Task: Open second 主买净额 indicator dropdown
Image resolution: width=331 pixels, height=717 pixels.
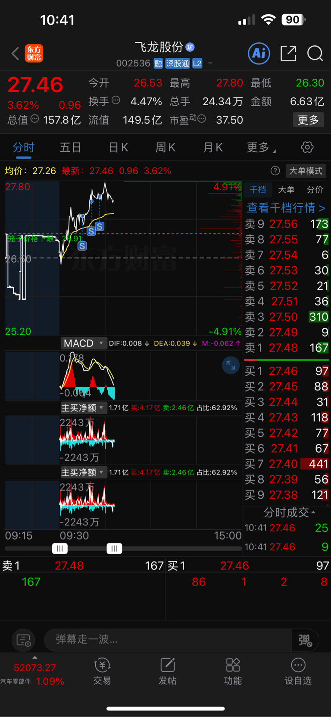Action: point(83,472)
